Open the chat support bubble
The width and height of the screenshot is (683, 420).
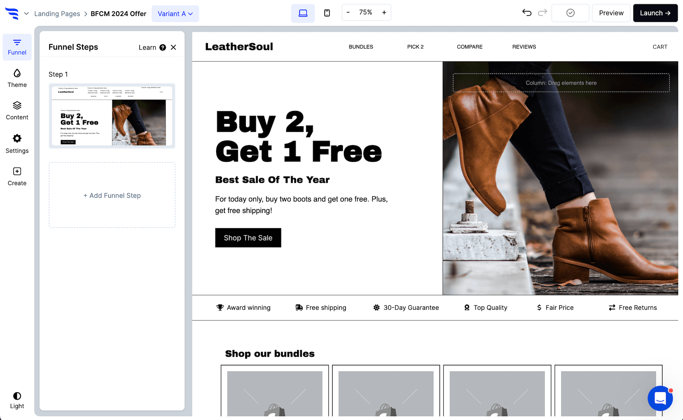[x=660, y=398]
